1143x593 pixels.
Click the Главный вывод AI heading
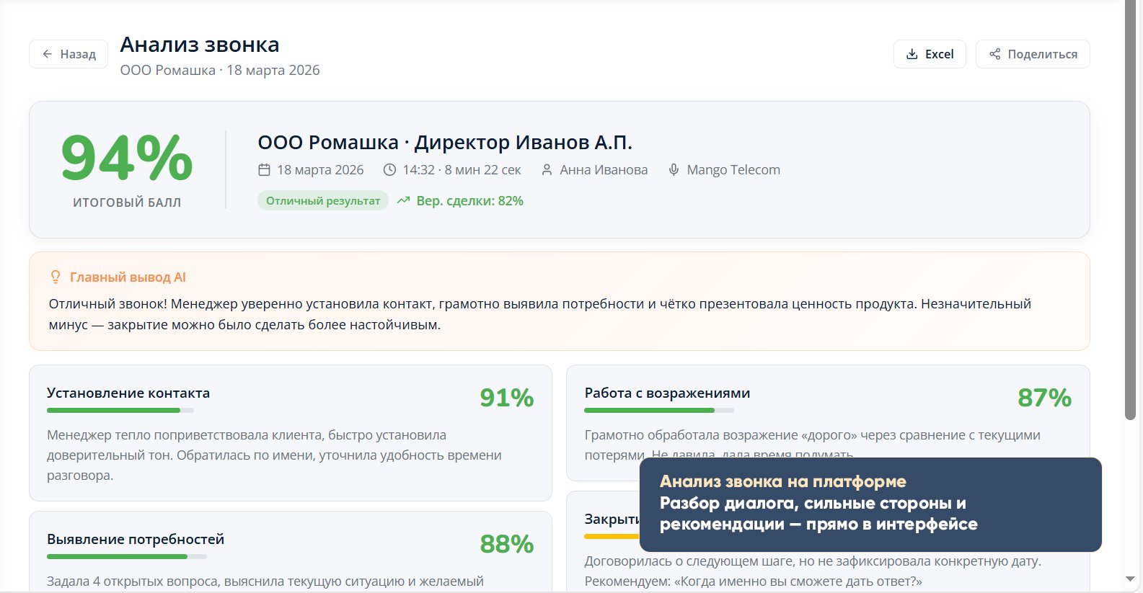[128, 277]
